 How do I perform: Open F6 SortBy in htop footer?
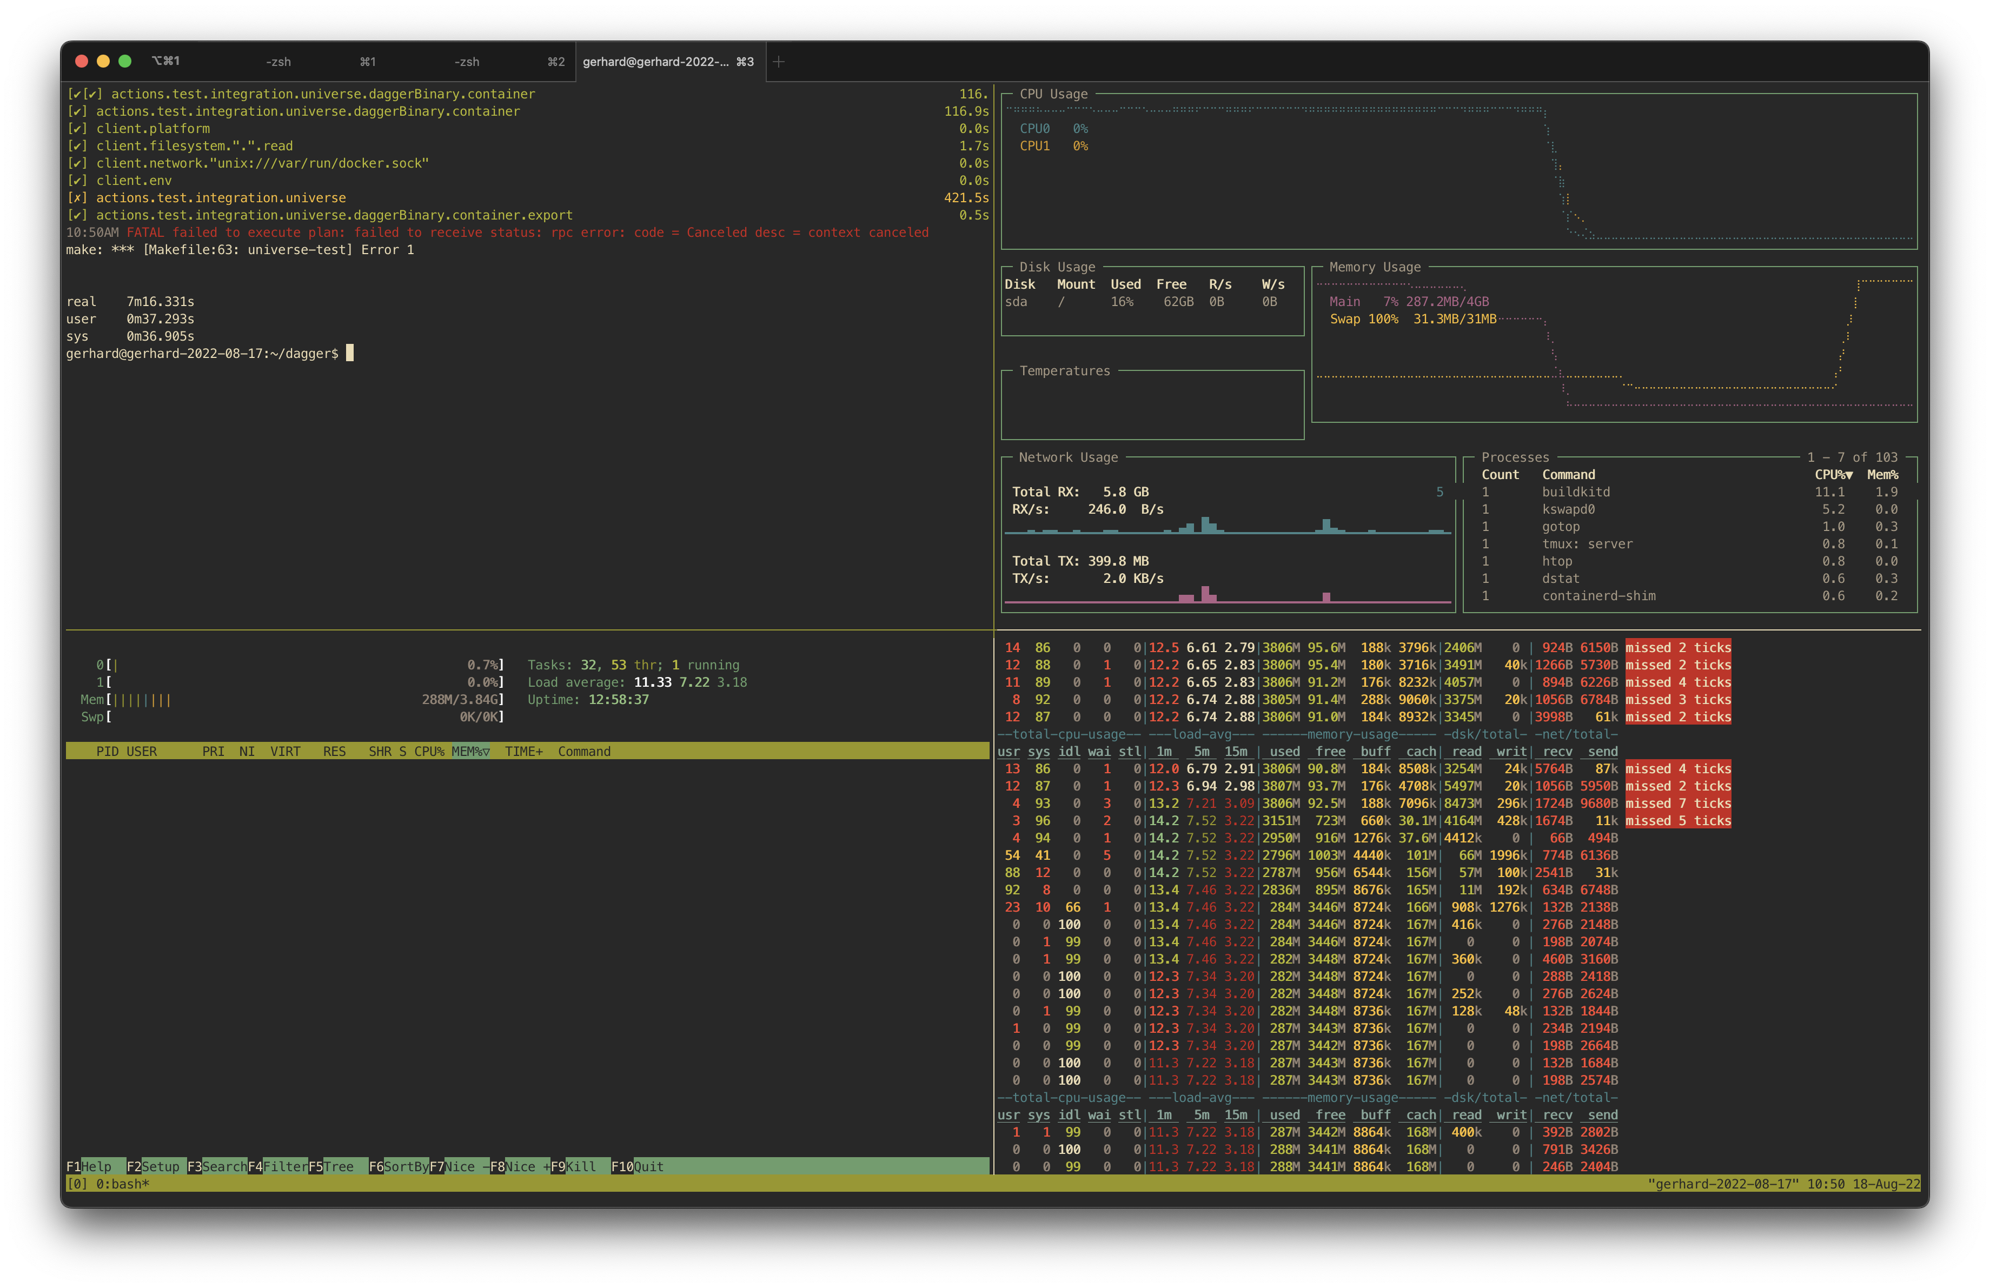pyautogui.click(x=399, y=1166)
